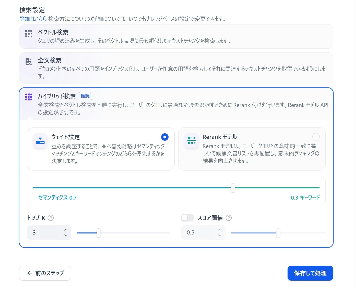Click the 保存して処理 button
This screenshot has width=356, height=287.
(x=310, y=273)
